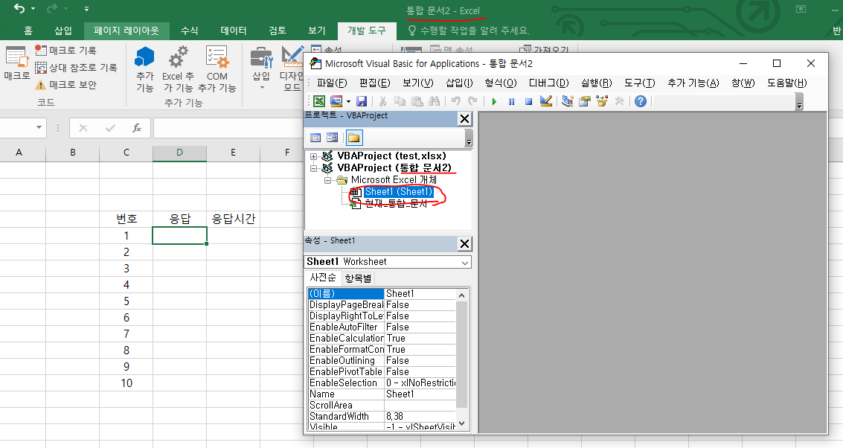Screen dimensions: 843x448
Task: Save the project with the floppy disk icon
Action: coord(362,101)
